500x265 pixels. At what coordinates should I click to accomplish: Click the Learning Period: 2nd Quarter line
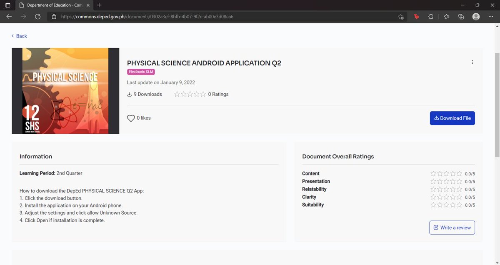click(51, 173)
